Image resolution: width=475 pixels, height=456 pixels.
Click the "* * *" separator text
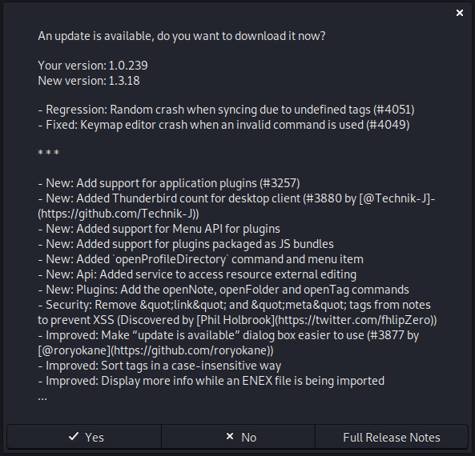coord(49,153)
